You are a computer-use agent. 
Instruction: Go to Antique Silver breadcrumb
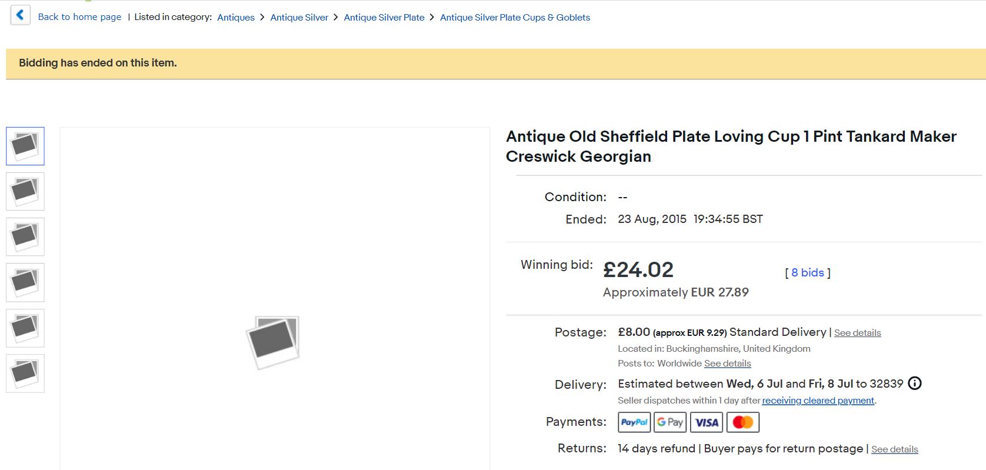click(x=299, y=18)
